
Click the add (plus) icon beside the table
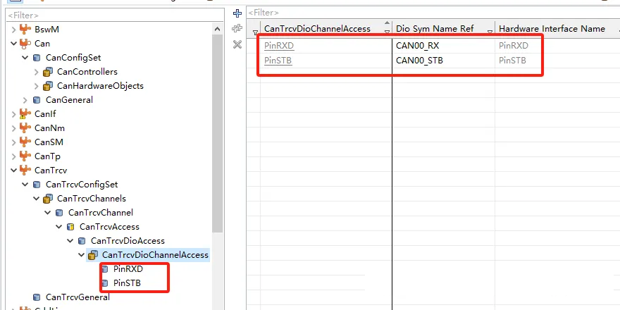coord(237,13)
